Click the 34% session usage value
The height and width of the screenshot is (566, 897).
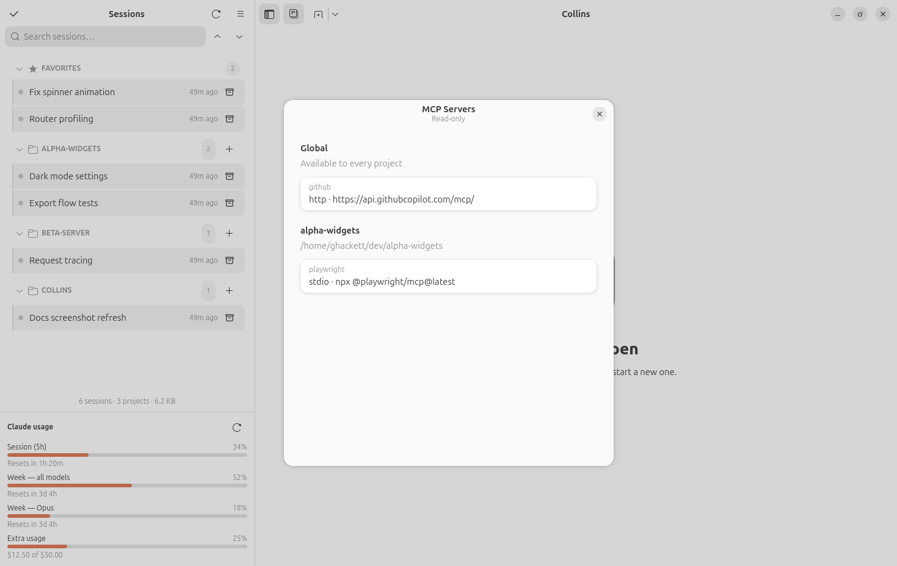(x=240, y=447)
